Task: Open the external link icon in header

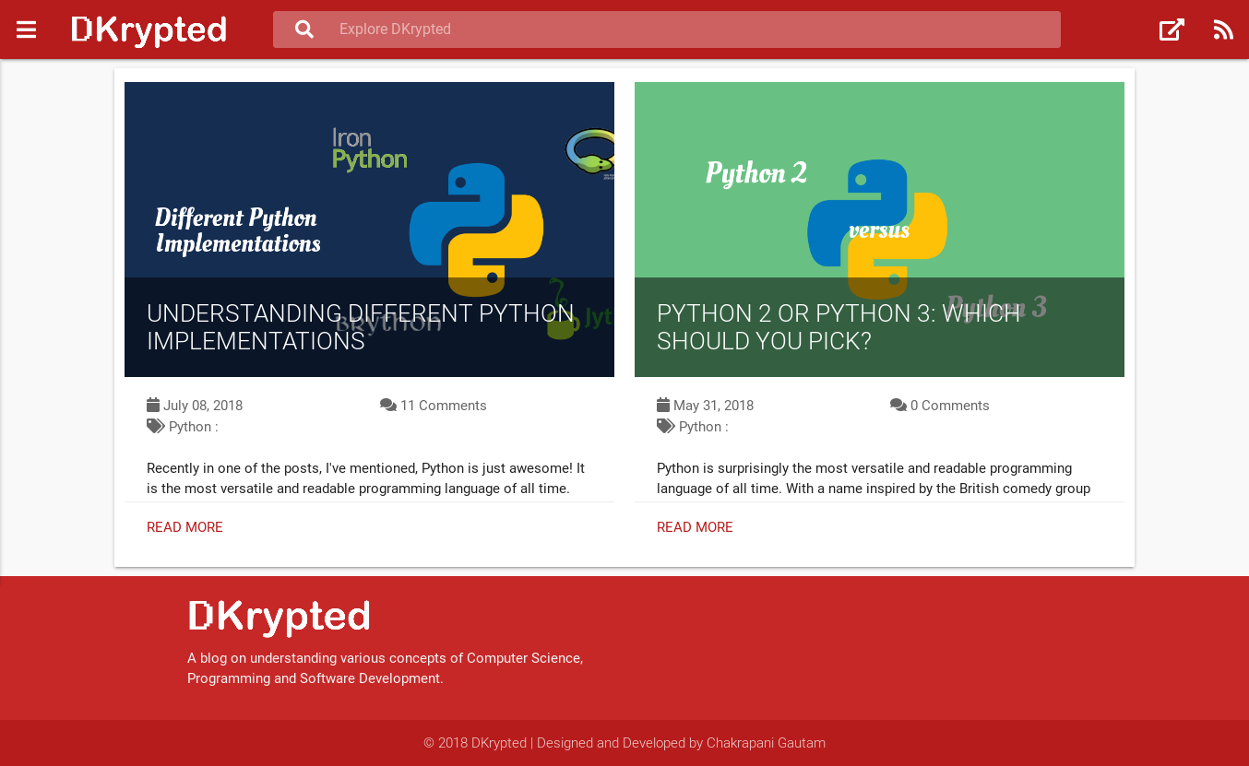Action: [x=1172, y=29]
